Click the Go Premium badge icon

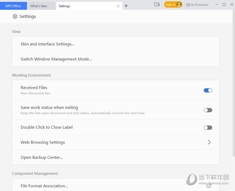click(188, 5)
